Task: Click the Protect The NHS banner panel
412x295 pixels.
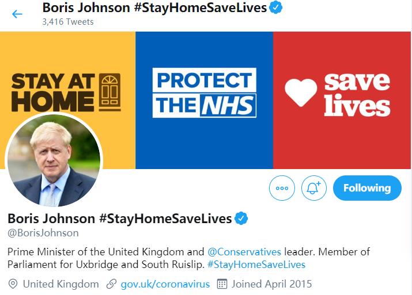Action: (204, 100)
